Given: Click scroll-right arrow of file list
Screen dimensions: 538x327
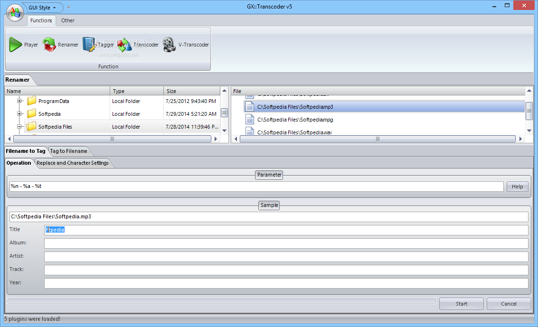Looking at the screenshot, I should click(x=520, y=139).
